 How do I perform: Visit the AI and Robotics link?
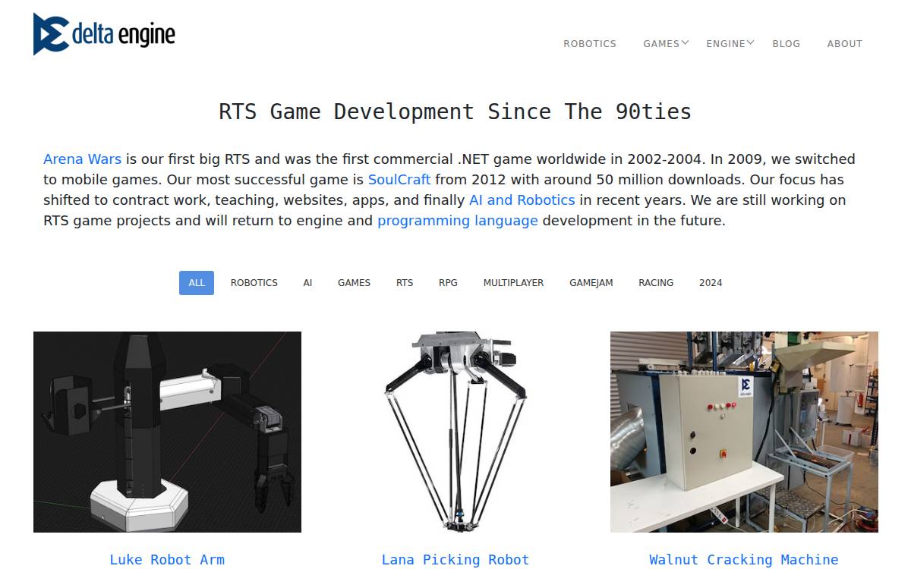(522, 200)
